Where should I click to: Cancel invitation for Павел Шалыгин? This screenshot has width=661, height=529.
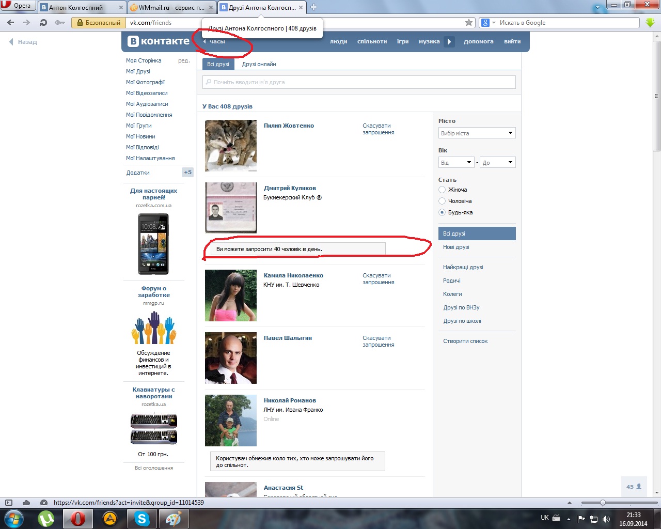[x=379, y=341]
